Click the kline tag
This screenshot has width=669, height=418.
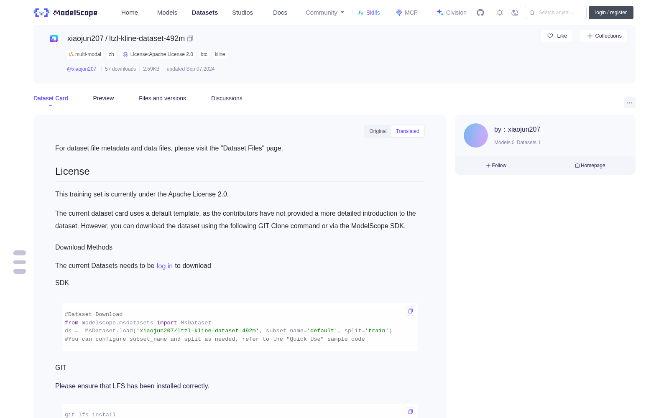coord(220,54)
